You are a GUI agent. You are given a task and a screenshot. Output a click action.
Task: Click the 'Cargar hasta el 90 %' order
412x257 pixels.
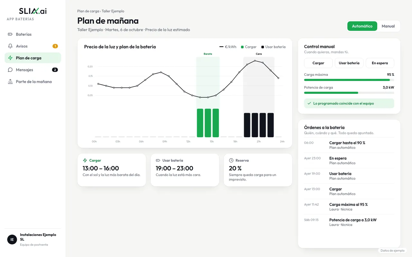point(349,145)
